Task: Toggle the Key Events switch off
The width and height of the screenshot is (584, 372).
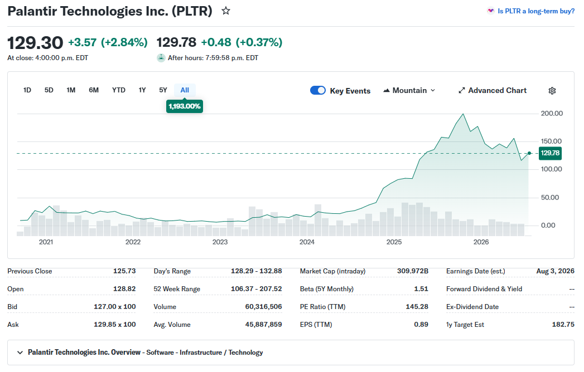Action: pyautogui.click(x=318, y=90)
